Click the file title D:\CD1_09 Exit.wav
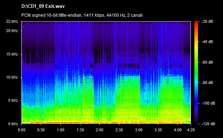The image size is (223, 138). [43, 6]
